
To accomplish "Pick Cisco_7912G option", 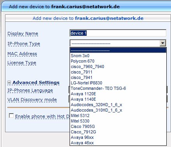I will pyautogui.click(x=118, y=132).
